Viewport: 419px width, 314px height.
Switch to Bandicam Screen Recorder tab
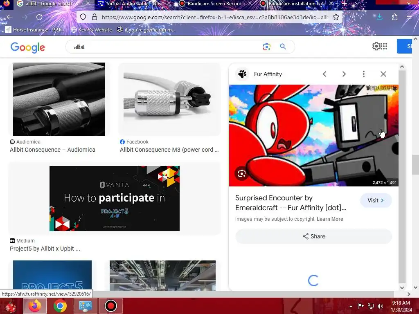click(x=216, y=4)
